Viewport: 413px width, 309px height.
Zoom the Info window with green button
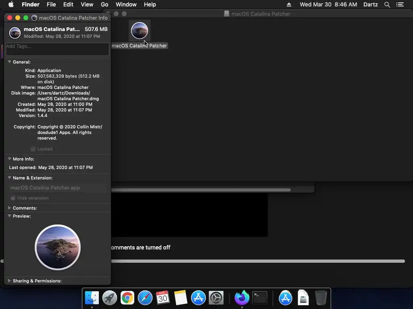point(26,18)
